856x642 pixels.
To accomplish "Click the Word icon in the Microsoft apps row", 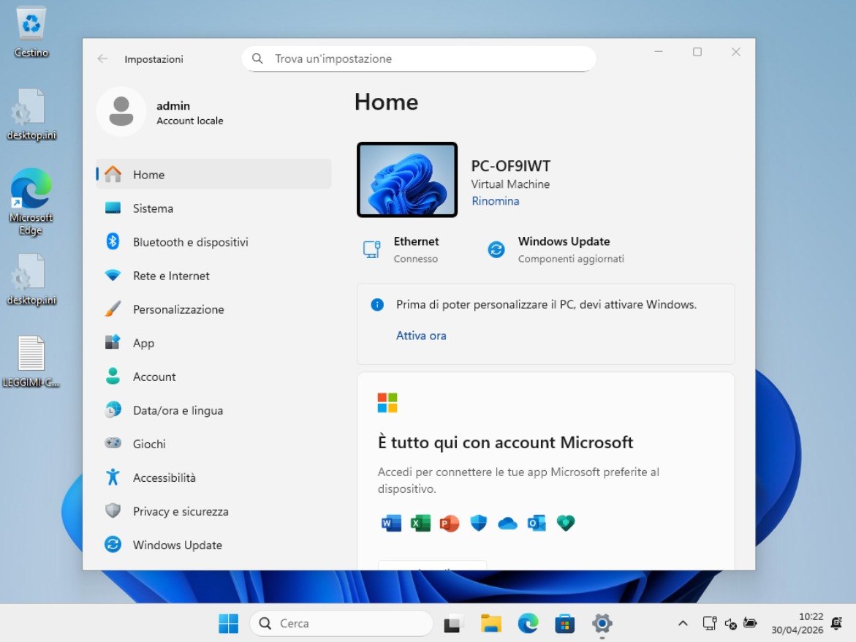I will point(391,523).
